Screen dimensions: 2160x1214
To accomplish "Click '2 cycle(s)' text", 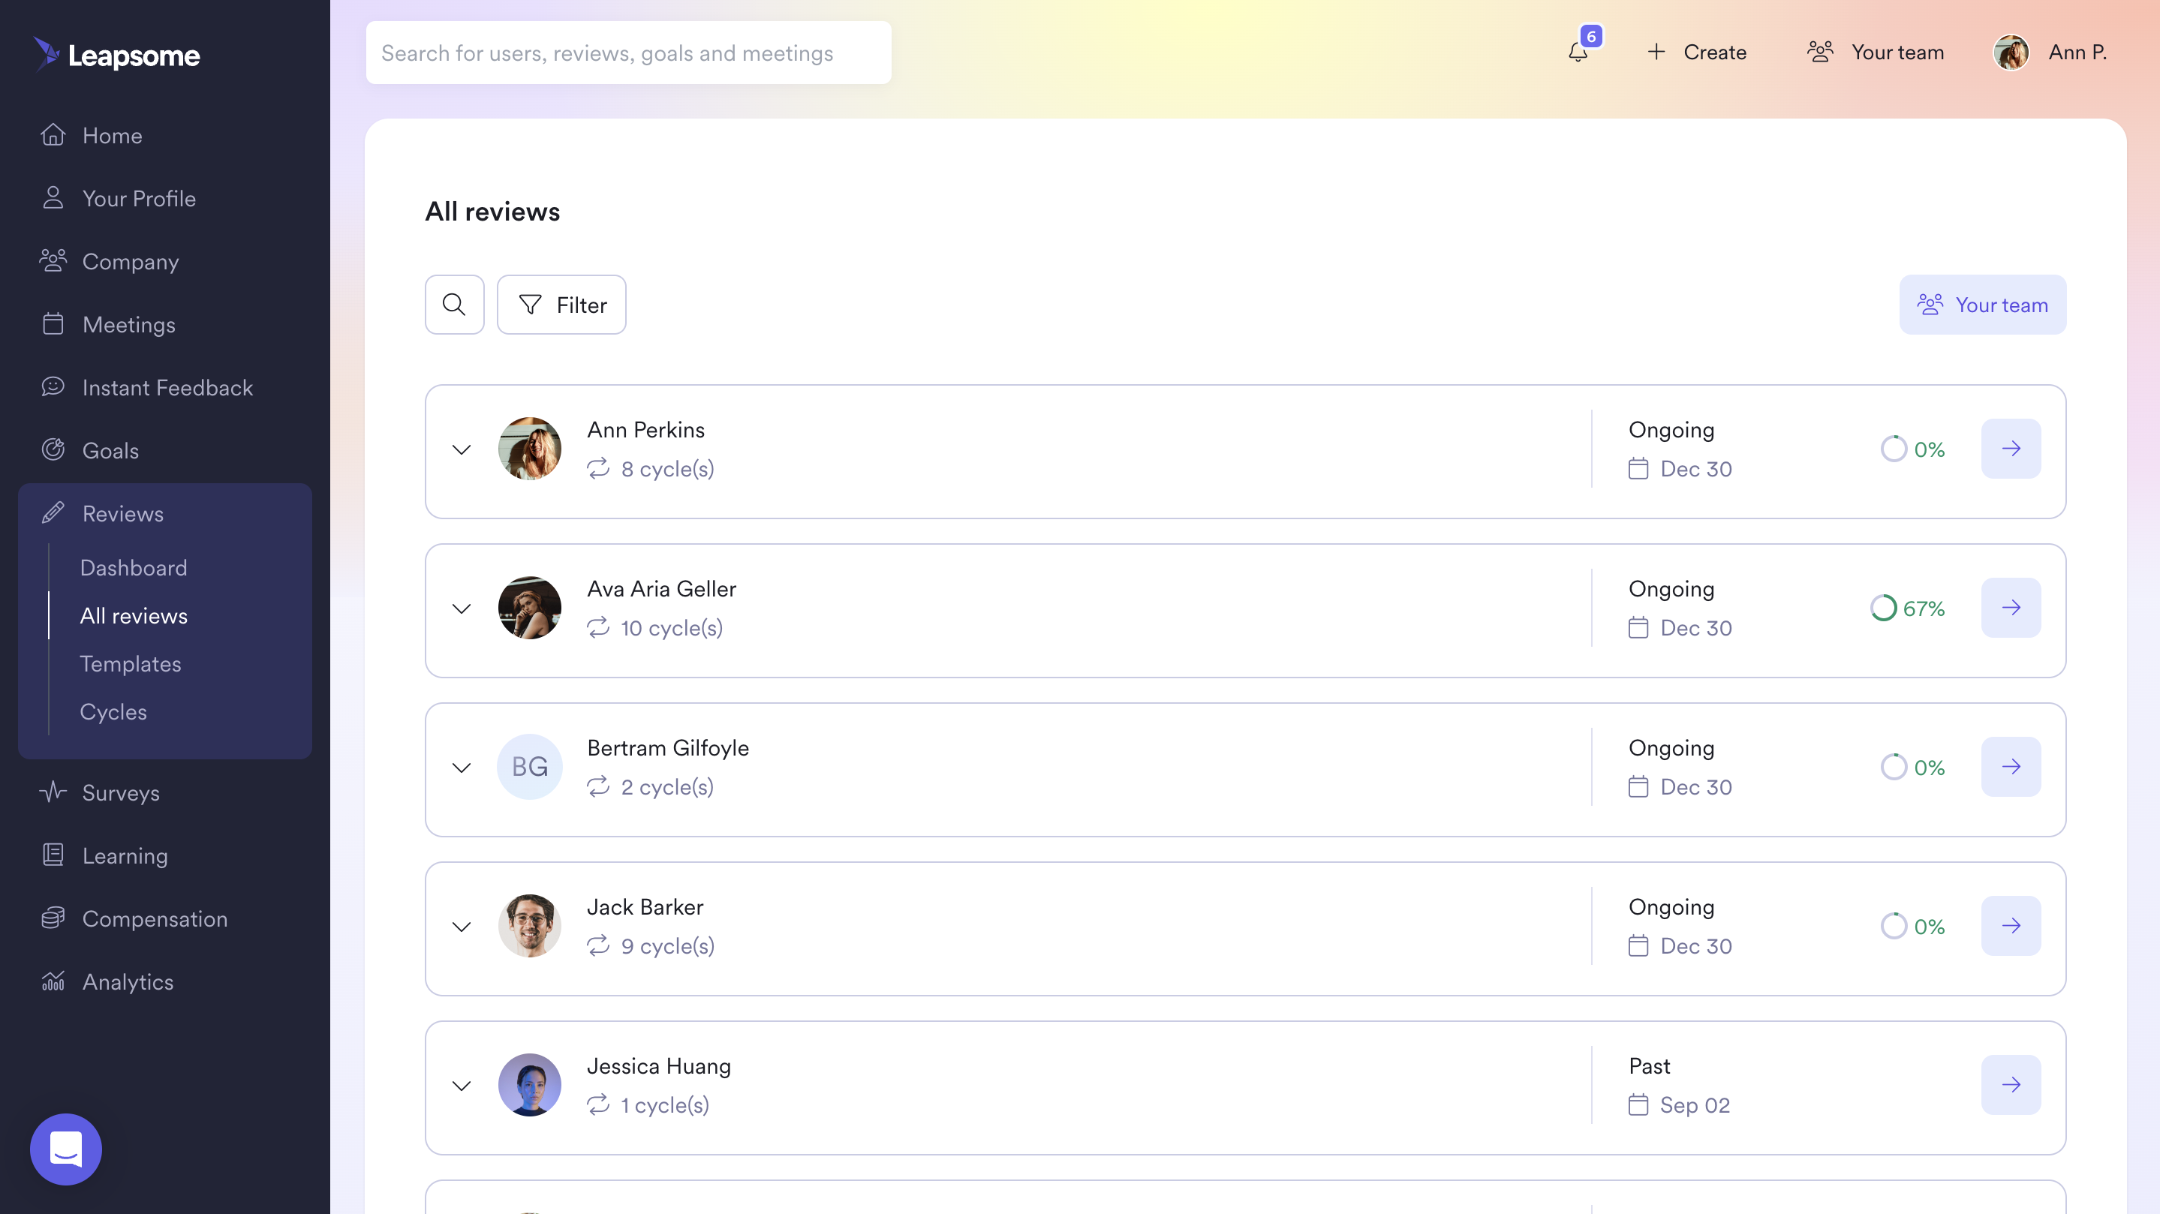I will tap(666, 786).
